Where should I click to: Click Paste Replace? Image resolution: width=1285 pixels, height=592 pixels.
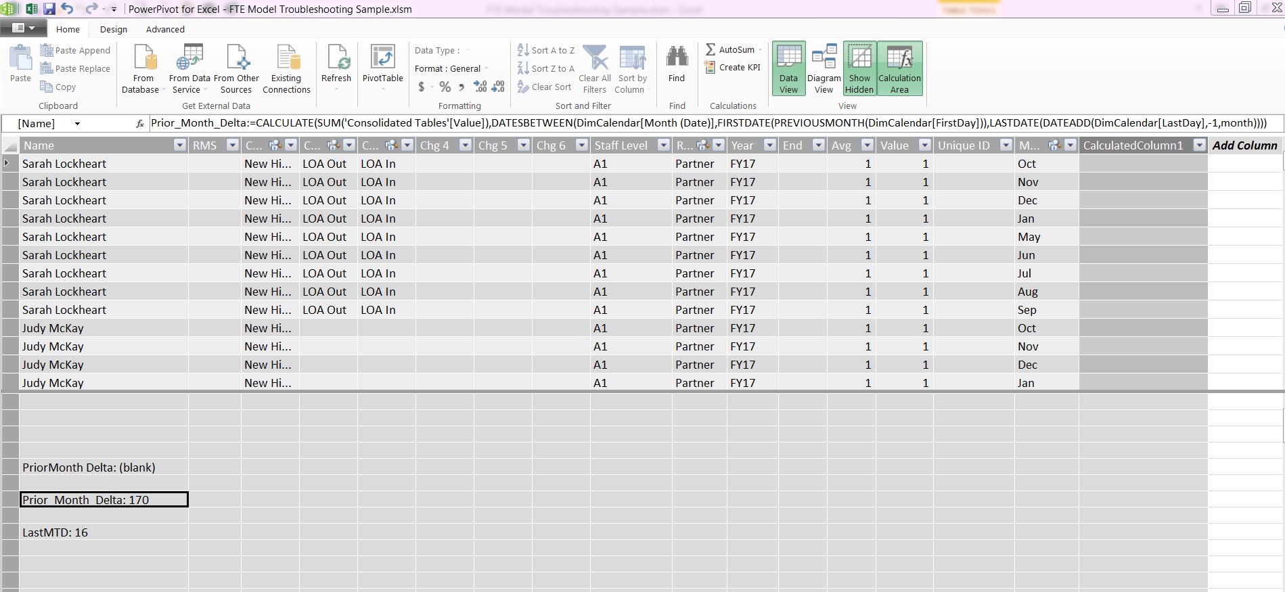coord(76,68)
